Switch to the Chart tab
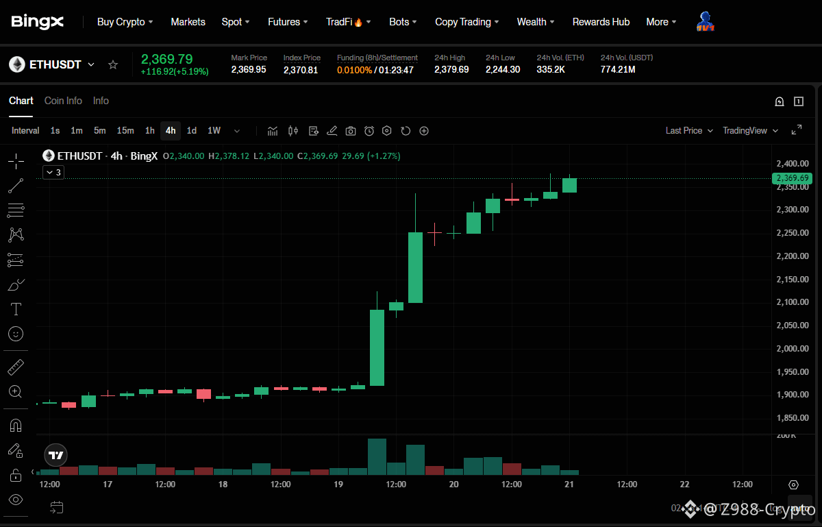822x527 pixels. pos(21,101)
